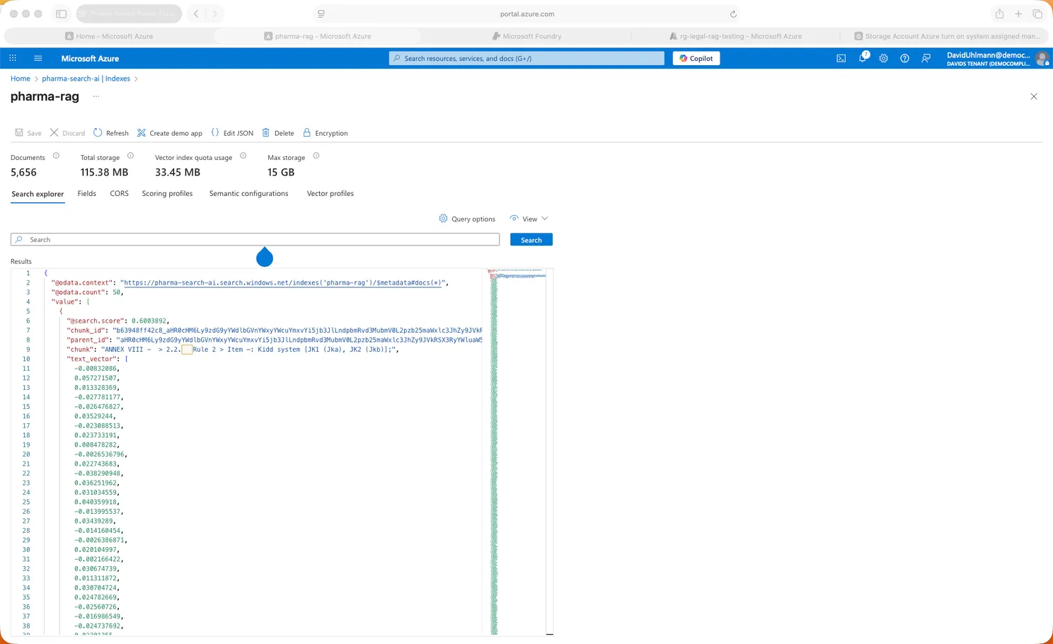Open a new browser tab
1053x644 pixels.
[x=1018, y=14]
